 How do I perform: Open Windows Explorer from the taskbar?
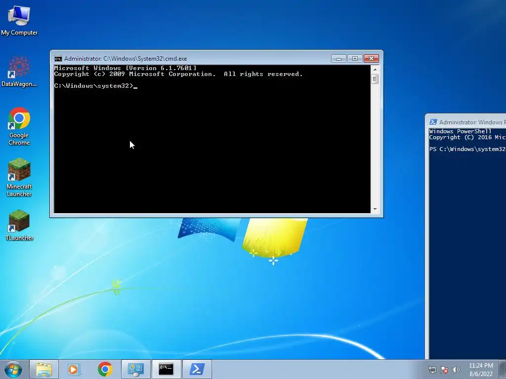coord(44,369)
